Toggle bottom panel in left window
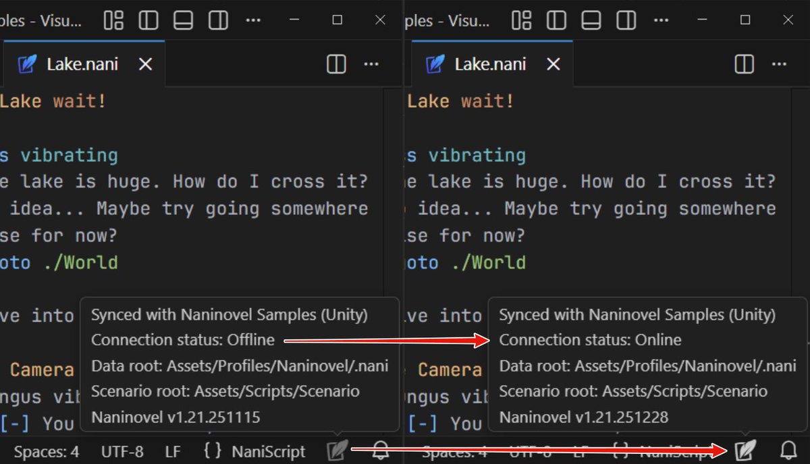This screenshot has height=464, width=810. [x=184, y=20]
